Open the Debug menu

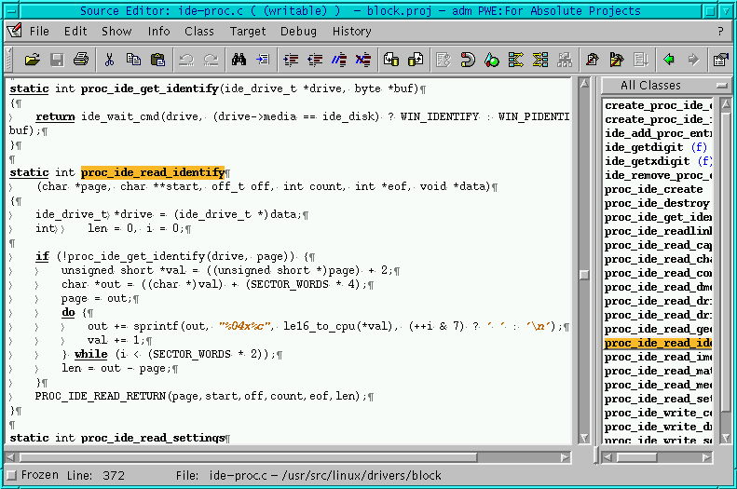(298, 31)
